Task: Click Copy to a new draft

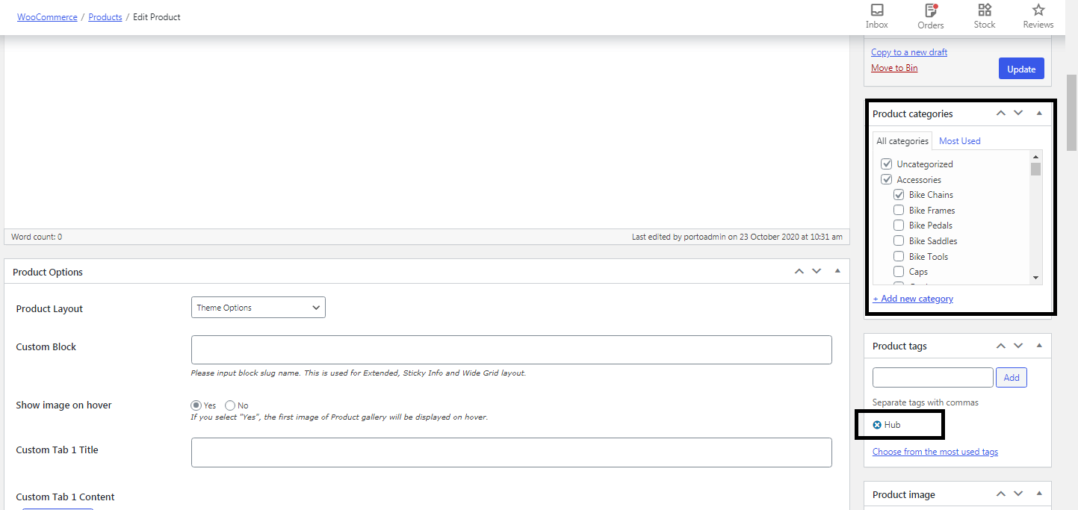Action: click(909, 52)
